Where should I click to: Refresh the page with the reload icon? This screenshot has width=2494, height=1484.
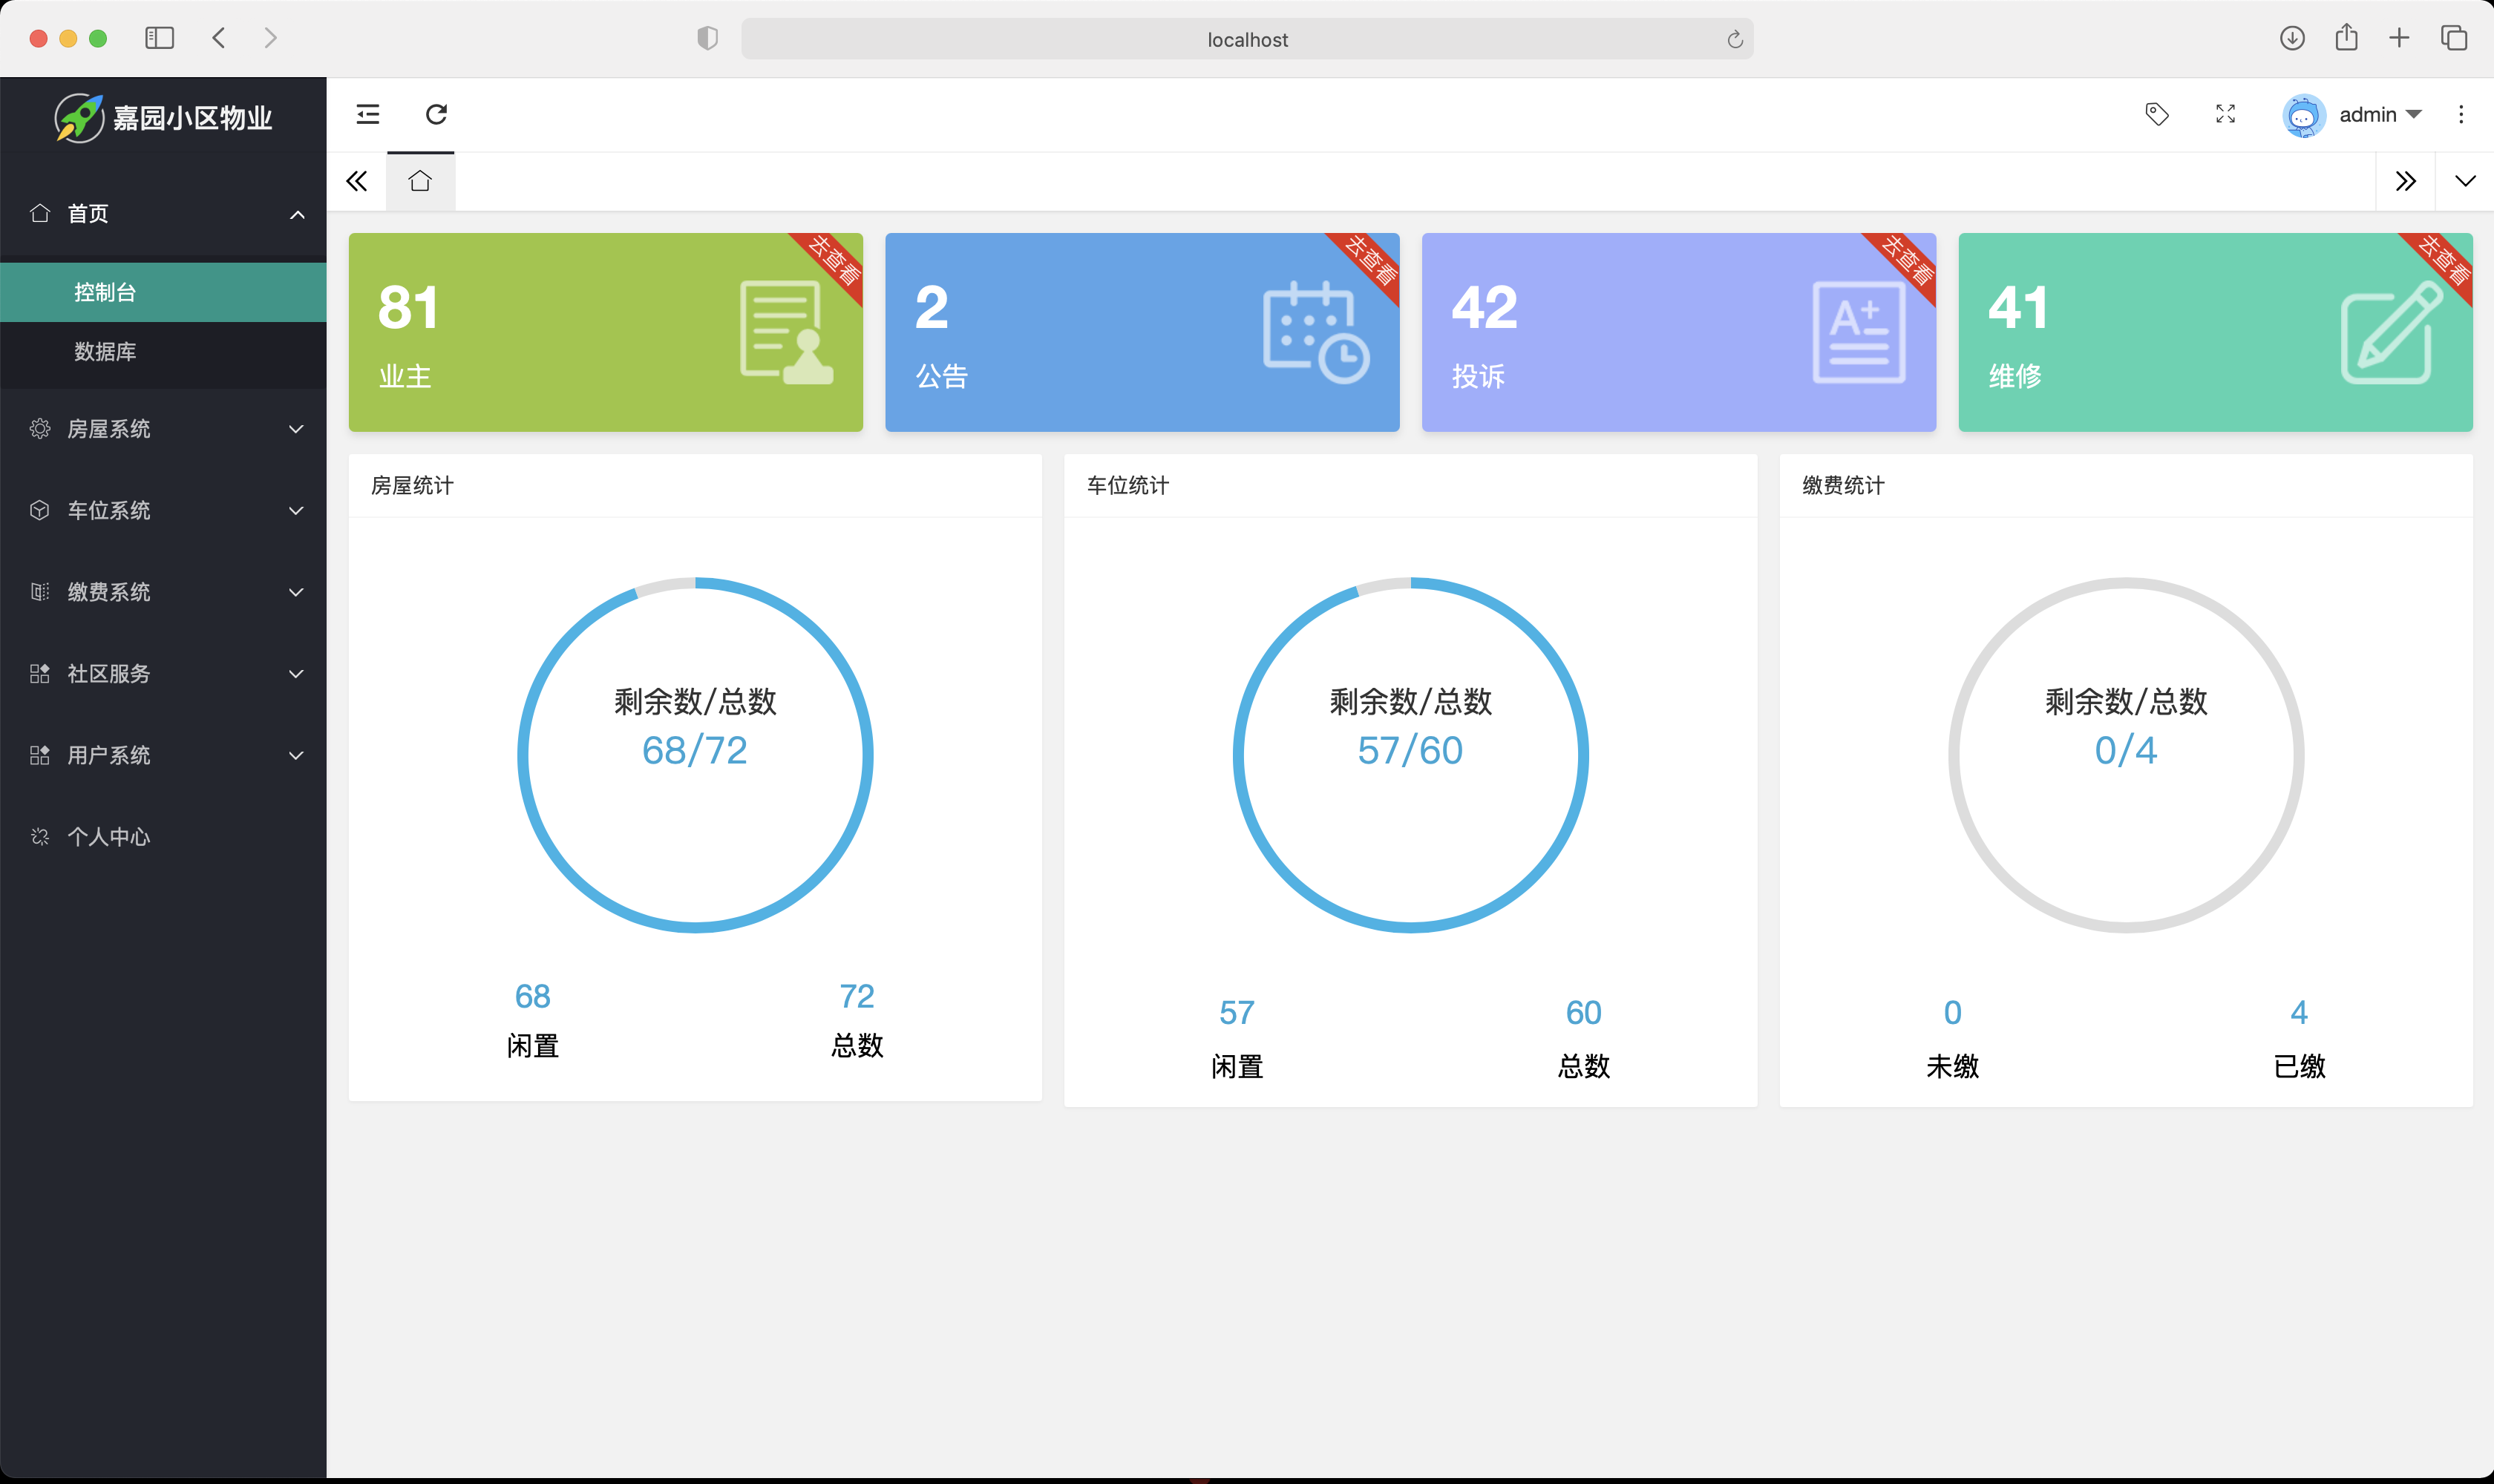[436, 114]
